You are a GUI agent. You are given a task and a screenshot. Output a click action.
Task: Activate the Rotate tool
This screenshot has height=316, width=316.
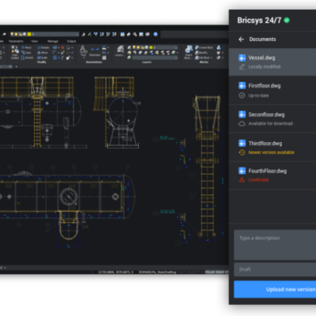coord(43,47)
